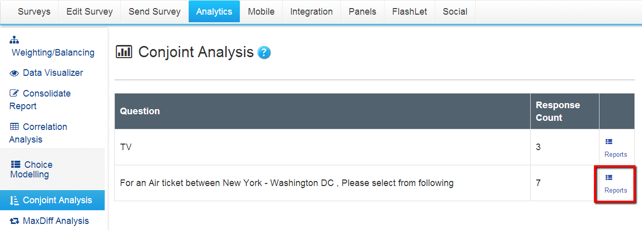Image resolution: width=642 pixels, height=230 pixels.
Task: Click the Data Visualizer eye icon
Action: click(x=14, y=73)
